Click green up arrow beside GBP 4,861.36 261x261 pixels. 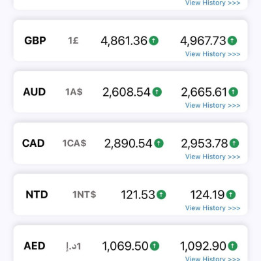(x=154, y=40)
